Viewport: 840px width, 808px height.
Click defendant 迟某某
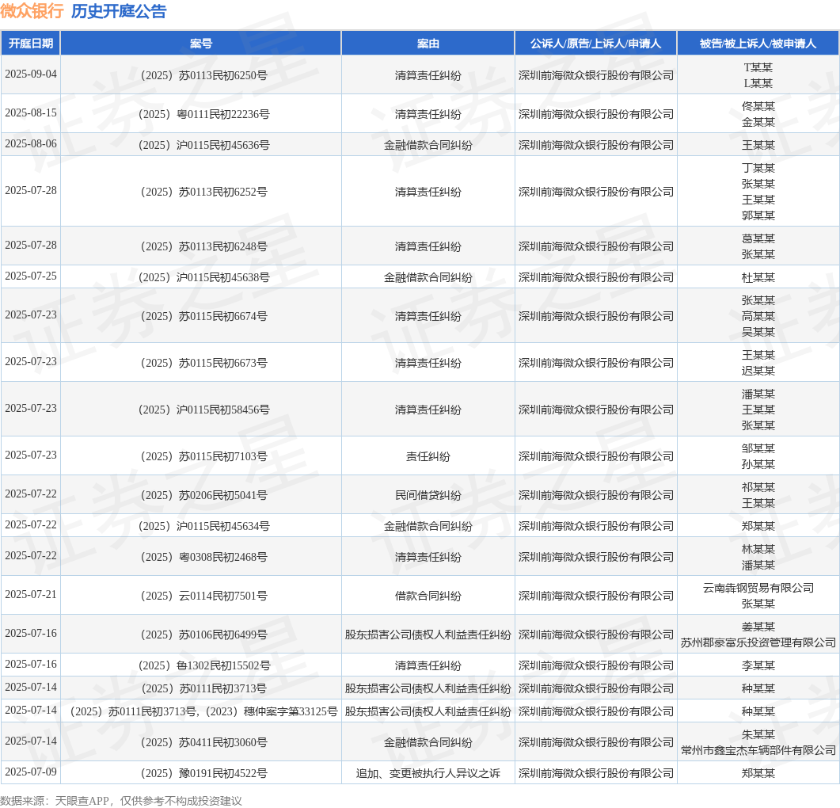point(758,371)
